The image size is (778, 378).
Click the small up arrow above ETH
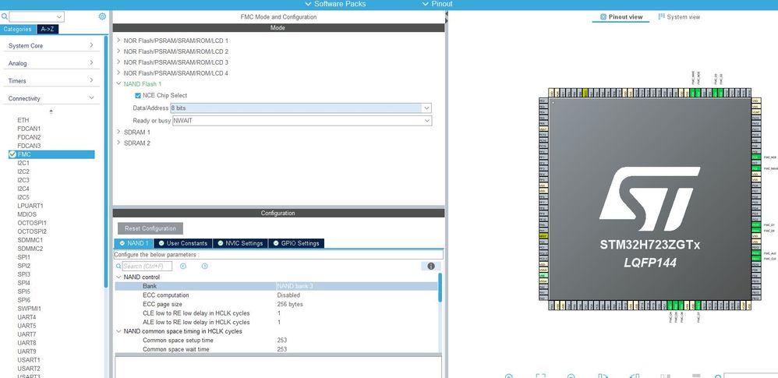click(51, 111)
